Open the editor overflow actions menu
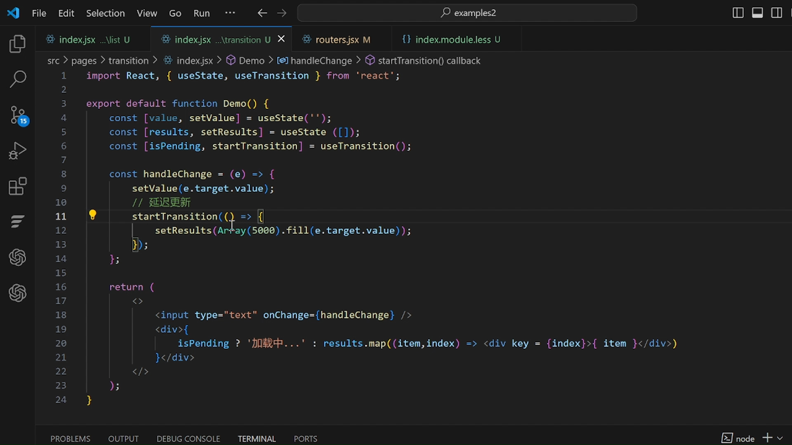Screen dimensions: 792x445 click(230, 13)
